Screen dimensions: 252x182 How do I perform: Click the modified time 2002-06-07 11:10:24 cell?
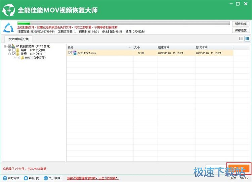(208, 53)
